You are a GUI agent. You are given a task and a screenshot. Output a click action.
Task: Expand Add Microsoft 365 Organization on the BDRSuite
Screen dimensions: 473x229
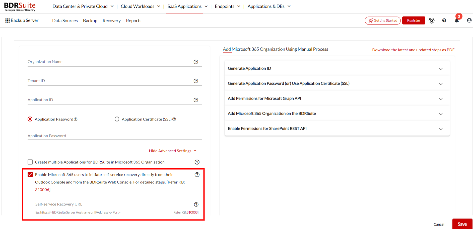tap(337, 113)
